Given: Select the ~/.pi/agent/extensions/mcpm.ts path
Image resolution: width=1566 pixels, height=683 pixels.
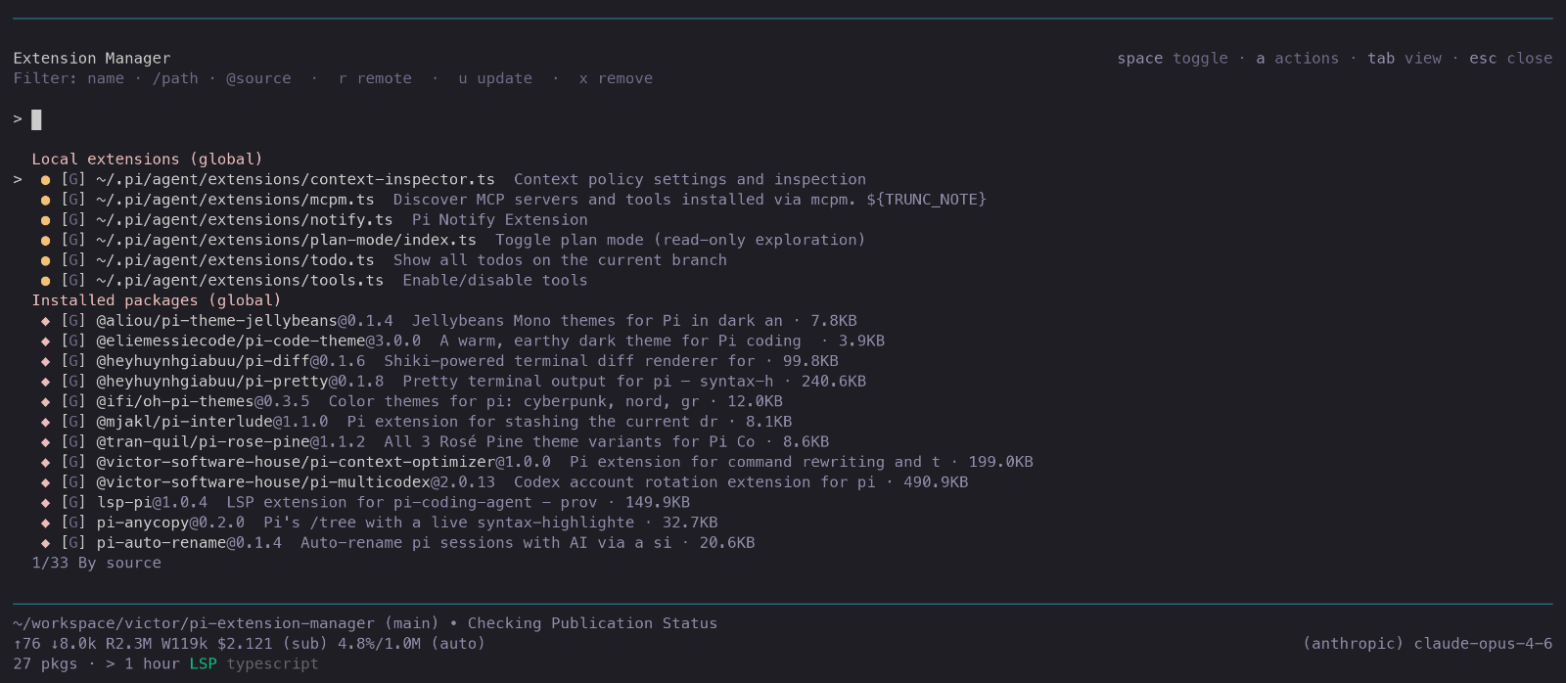Looking at the screenshot, I should click(x=235, y=200).
